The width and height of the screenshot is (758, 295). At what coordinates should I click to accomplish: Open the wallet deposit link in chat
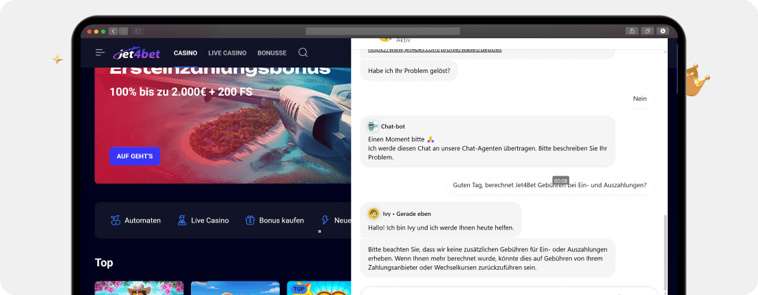(x=434, y=50)
